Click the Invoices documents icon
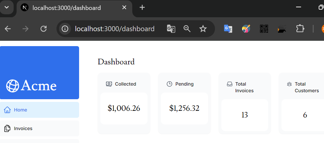The width and height of the screenshot is (324, 143). click(7, 128)
